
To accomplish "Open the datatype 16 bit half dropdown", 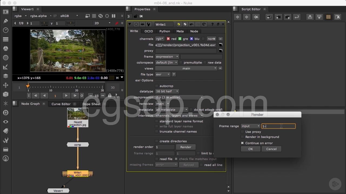I will click(x=167, y=91).
